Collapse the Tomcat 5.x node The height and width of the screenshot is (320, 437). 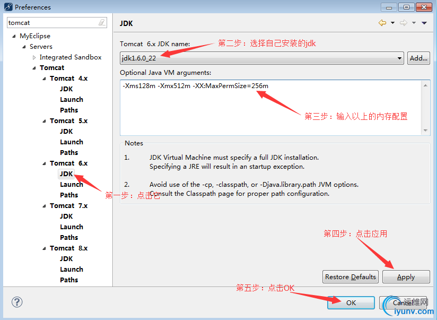44,121
